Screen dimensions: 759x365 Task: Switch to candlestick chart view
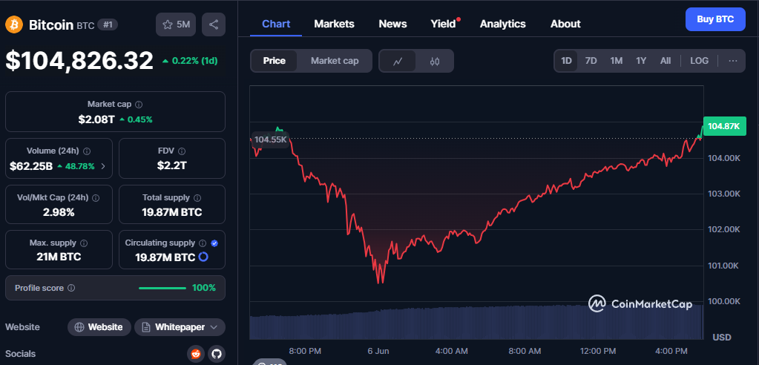[434, 61]
